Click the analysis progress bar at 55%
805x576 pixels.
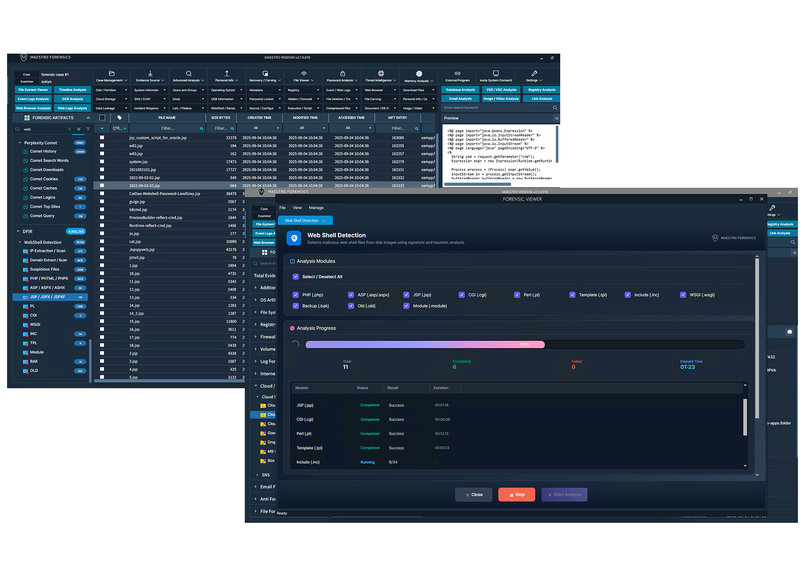(x=525, y=344)
